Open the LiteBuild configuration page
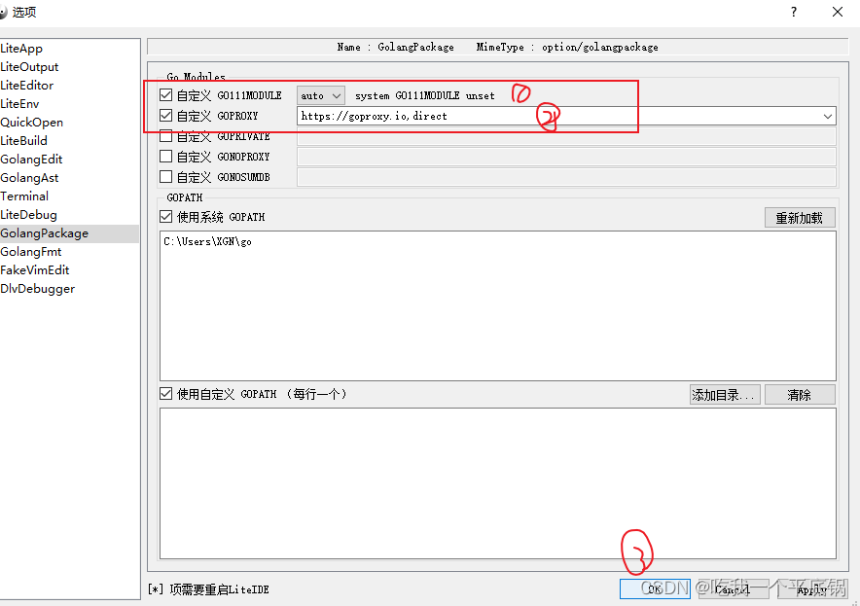 (x=23, y=140)
